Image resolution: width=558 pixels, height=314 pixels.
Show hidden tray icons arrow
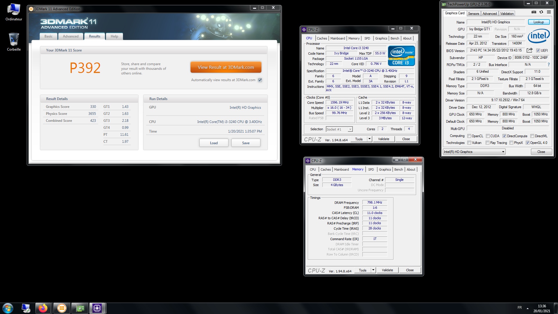[x=527, y=308]
